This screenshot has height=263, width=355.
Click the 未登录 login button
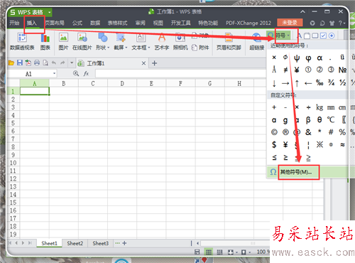pyautogui.click(x=290, y=23)
